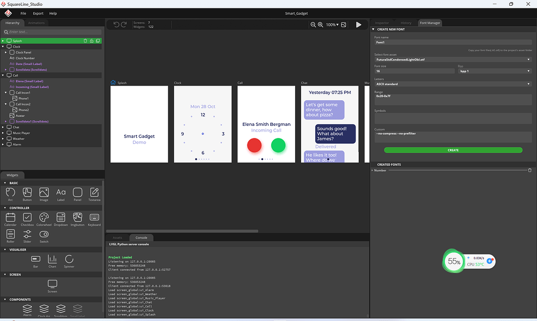
Task: Expand the Music Player screen node
Action: click(3, 133)
